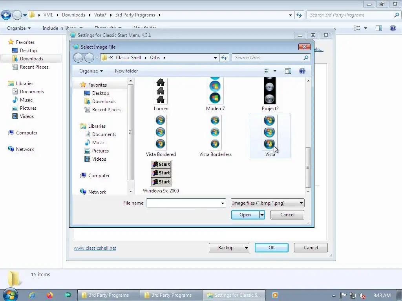Click Classic Shell in dialog breadcrumb
The width and height of the screenshot is (402, 301).
tap(128, 58)
